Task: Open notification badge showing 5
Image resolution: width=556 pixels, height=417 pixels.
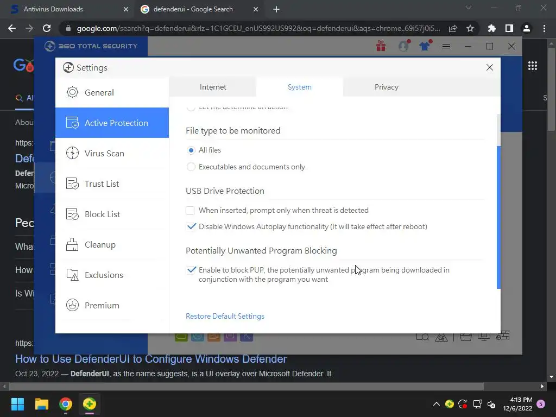Action: tap(541, 404)
